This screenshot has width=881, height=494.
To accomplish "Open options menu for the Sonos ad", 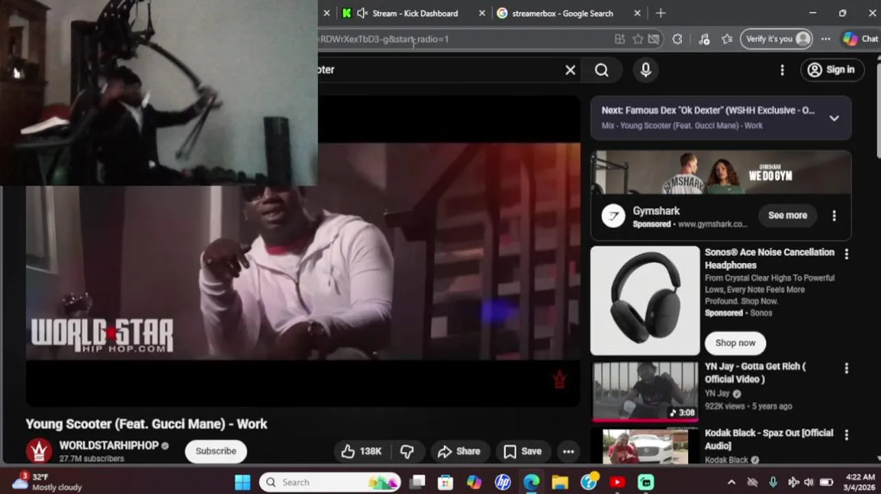I will pyautogui.click(x=846, y=255).
